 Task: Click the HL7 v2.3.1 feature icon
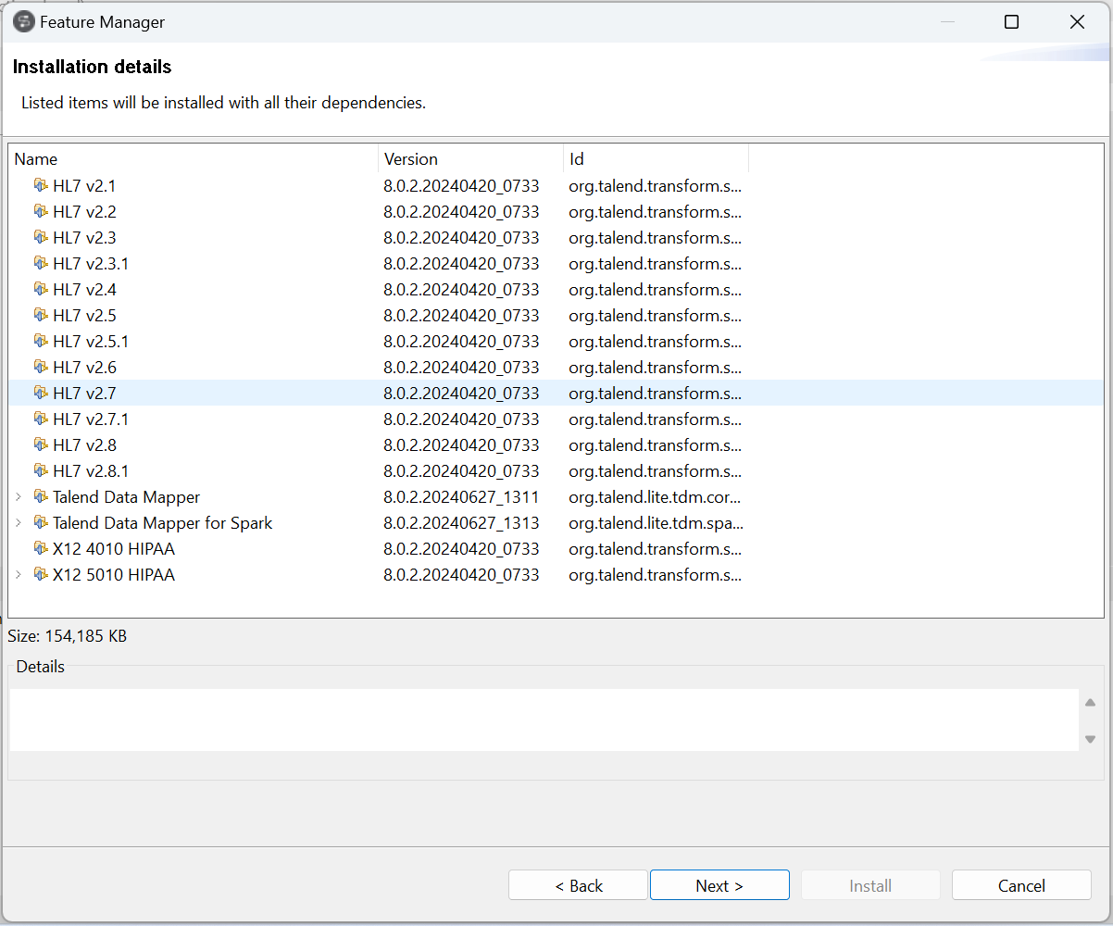40,263
